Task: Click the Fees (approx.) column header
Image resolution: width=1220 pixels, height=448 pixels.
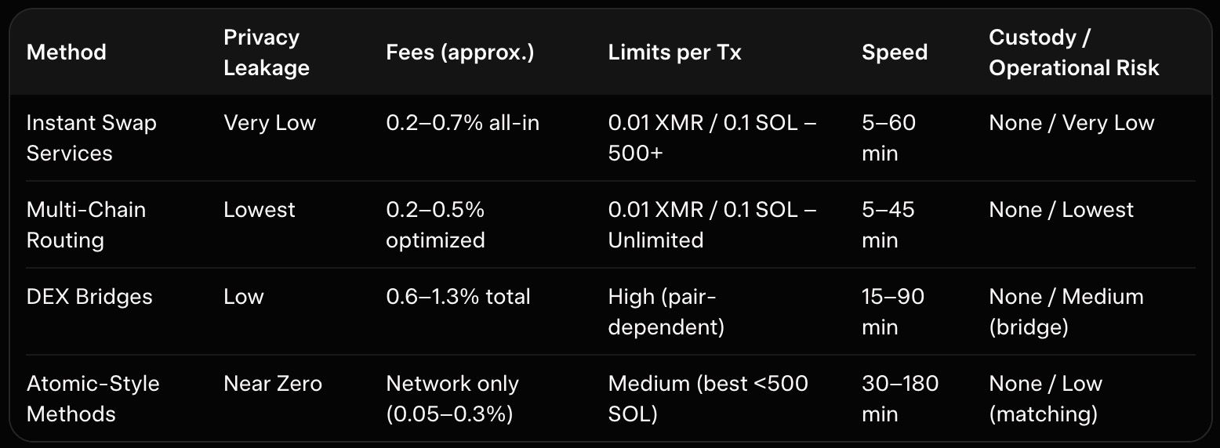Action: click(x=459, y=52)
